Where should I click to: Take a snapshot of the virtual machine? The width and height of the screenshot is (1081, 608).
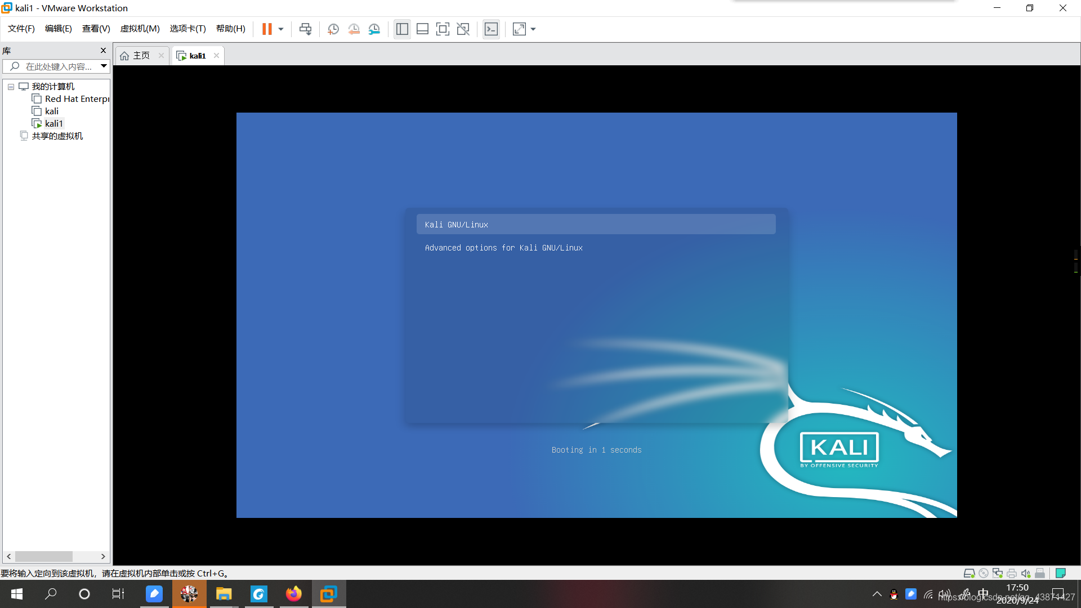[333, 29]
